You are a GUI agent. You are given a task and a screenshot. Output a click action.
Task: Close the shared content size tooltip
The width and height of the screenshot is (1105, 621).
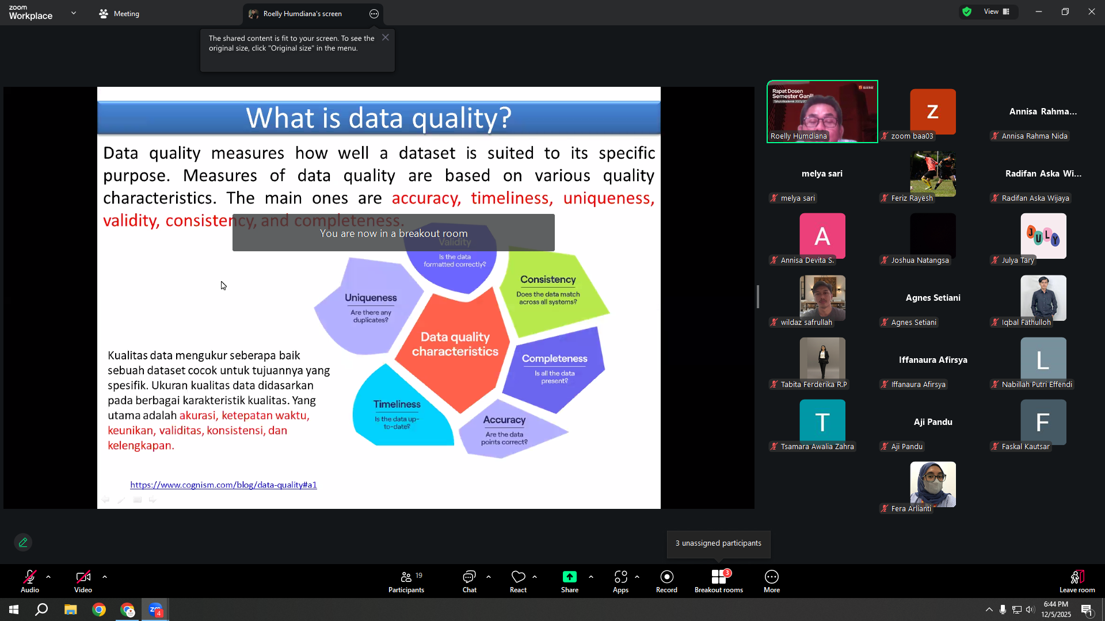click(x=386, y=37)
